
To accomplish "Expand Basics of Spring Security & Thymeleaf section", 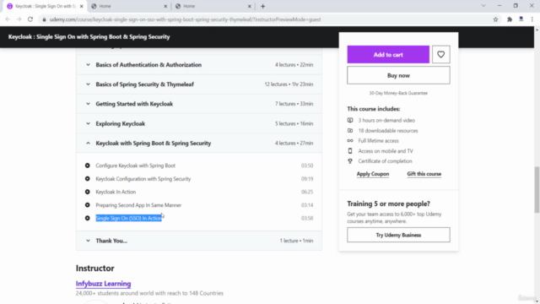I will click(199, 84).
